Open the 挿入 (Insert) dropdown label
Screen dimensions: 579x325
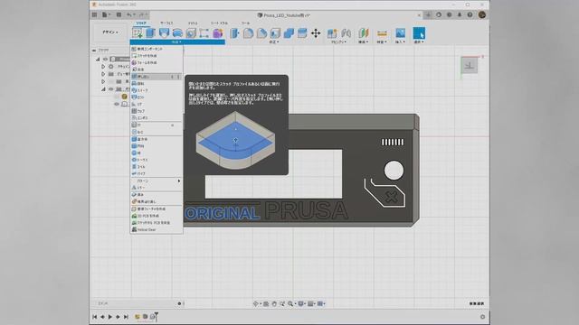[400, 42]
